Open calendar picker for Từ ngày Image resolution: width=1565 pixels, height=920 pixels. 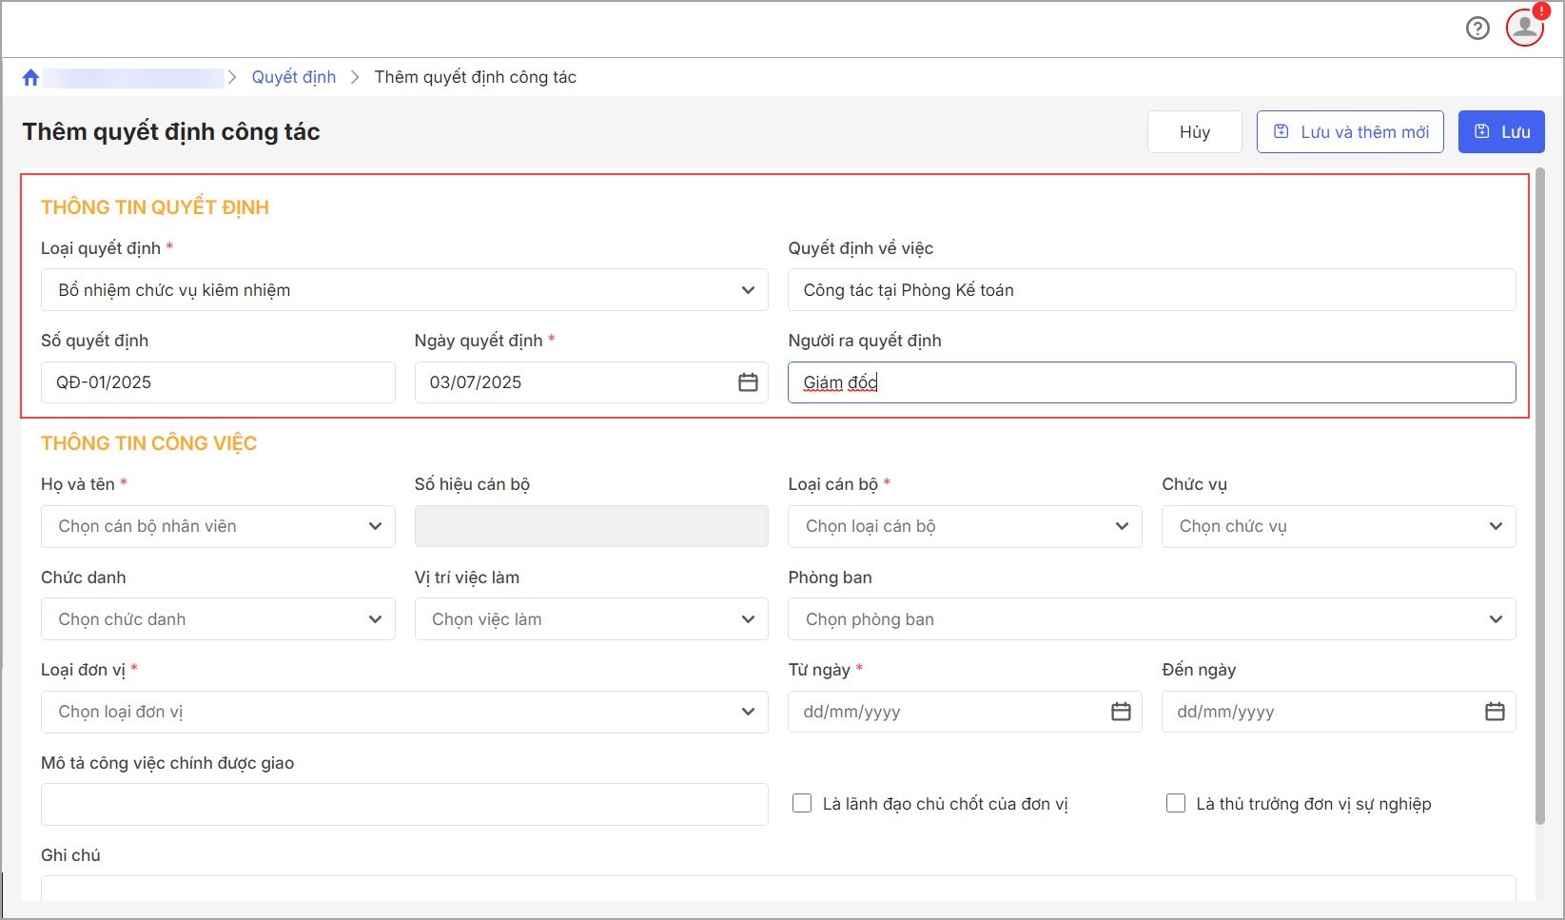(x=1121, y=712)
